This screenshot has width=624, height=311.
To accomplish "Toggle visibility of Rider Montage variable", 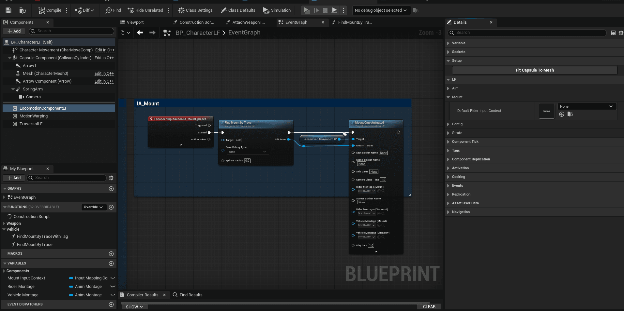I will tap(113, 287).
